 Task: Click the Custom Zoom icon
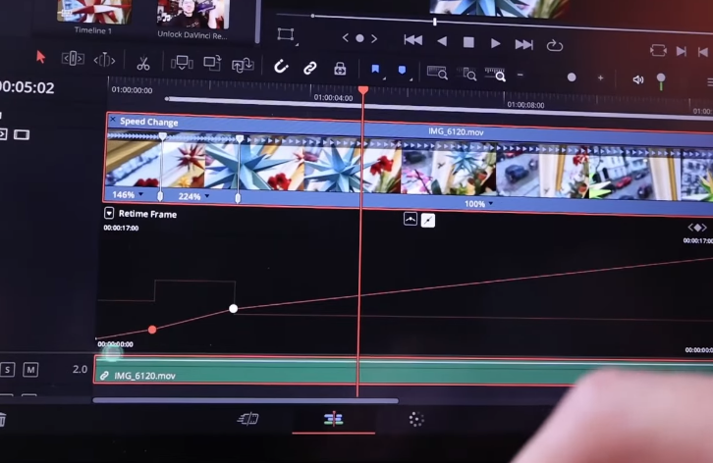point(495,75)
